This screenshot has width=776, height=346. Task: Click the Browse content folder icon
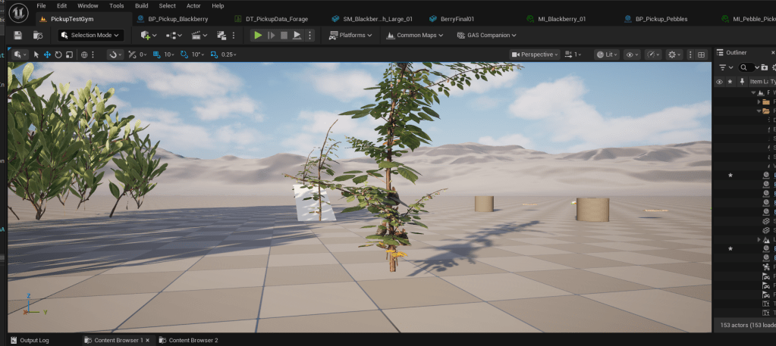(x=38, y=35)
